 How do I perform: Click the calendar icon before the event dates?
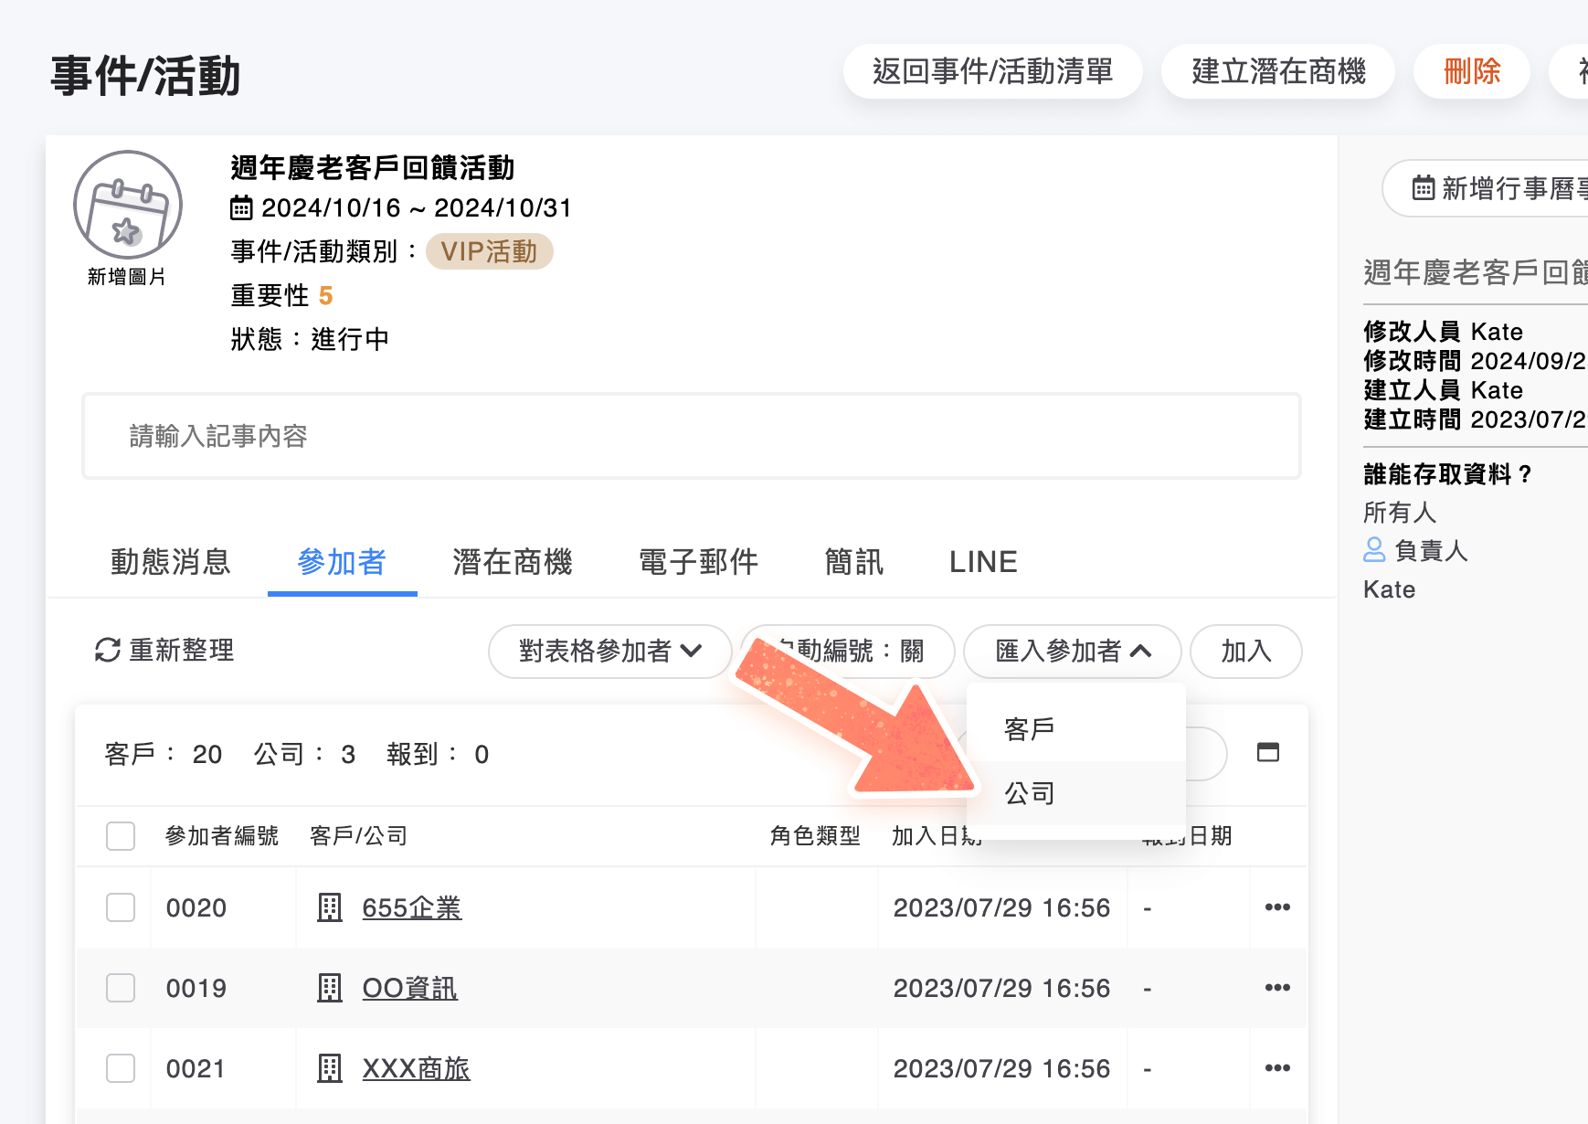pyautogui.click(x=240, y=208)
